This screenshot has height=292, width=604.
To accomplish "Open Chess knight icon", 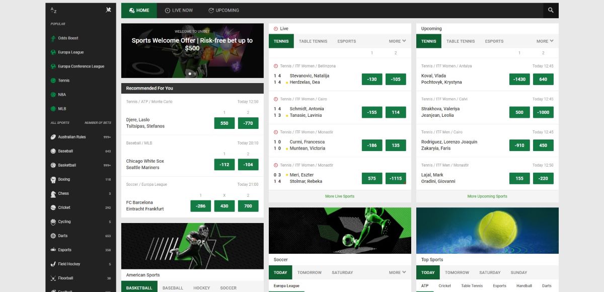I will pyautogui.click(x=53, y=193).
